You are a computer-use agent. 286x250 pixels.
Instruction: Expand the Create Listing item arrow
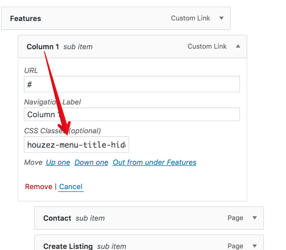(x=254, y=246)
